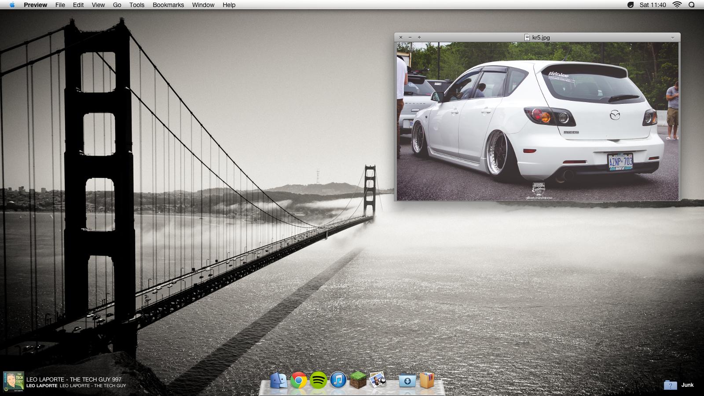Open Spotify in the dock
Viewport: 704px width, 396px height.
tap(318, 380)
